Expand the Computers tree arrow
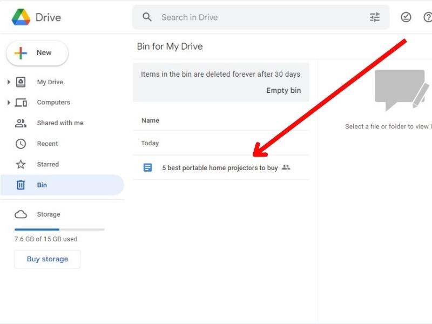 9,103
